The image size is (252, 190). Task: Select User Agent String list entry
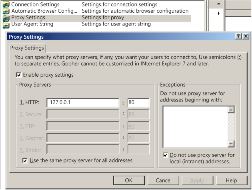(32, 24)
